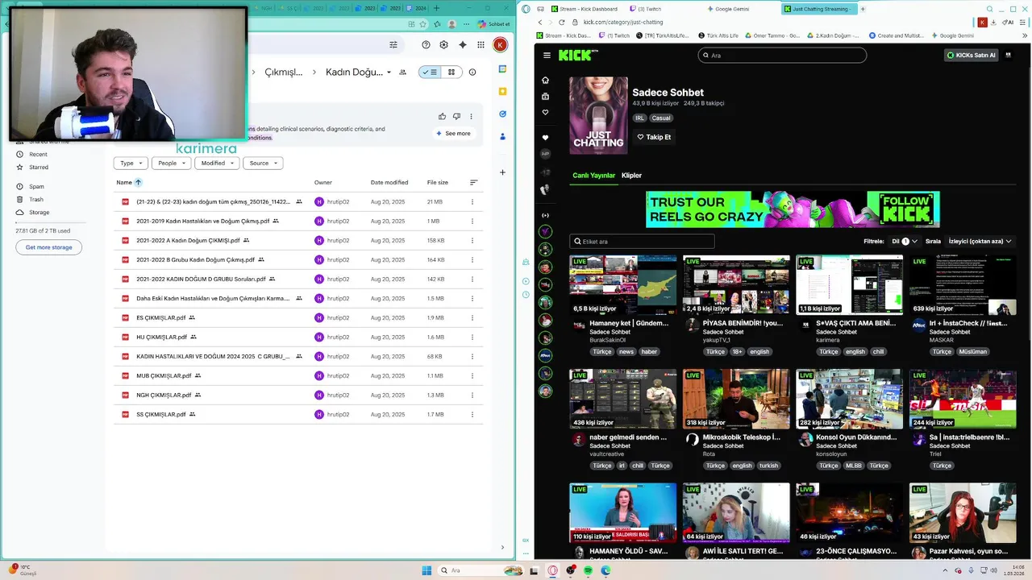Open Starred in Drive sidebar
The height and width of the screenshot is (580, 1032).
tap(38, 168)
